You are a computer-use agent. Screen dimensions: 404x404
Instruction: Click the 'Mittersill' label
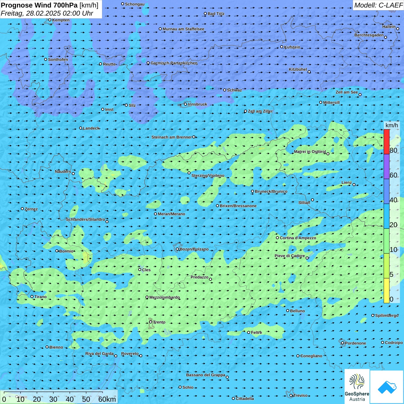pos(331,102)
